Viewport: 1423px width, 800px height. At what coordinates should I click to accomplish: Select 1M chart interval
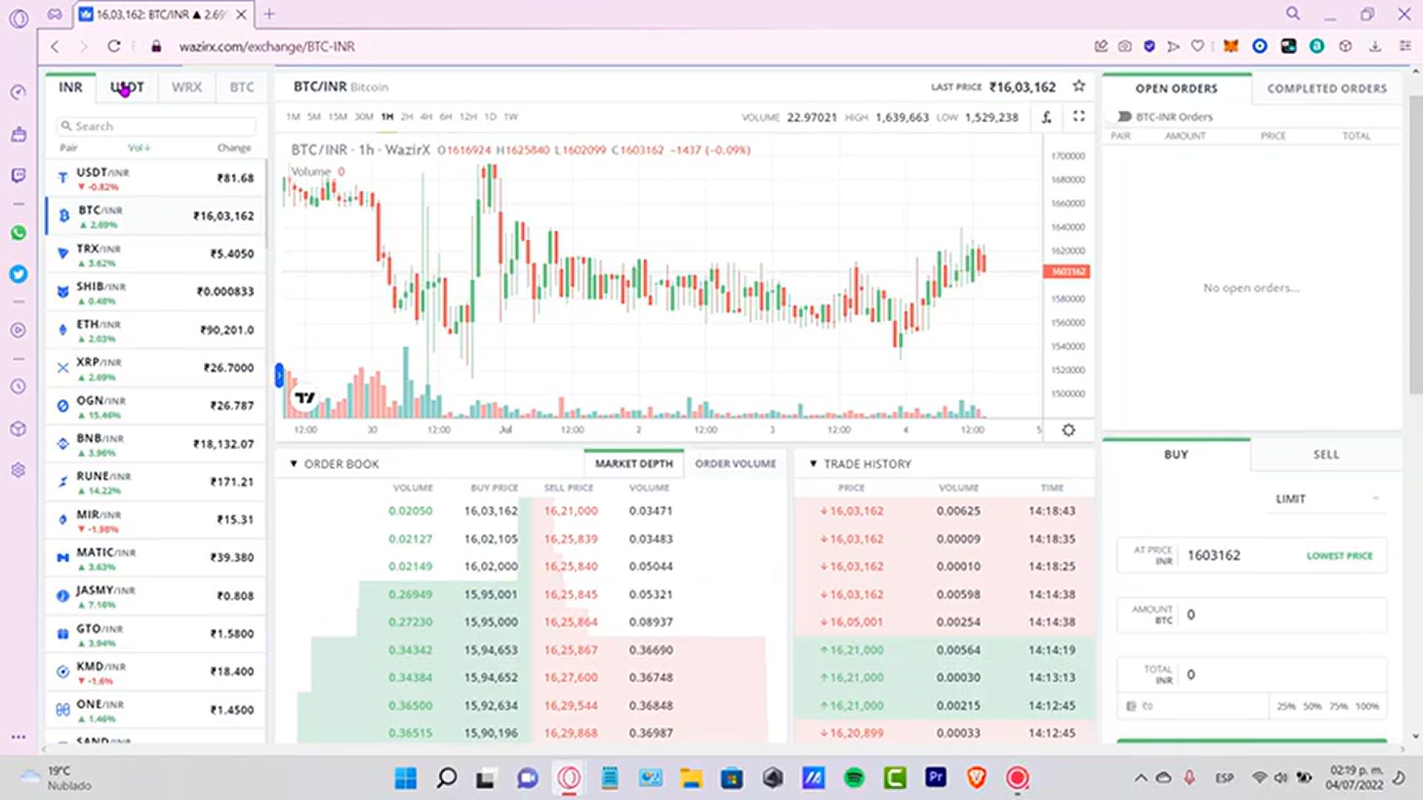[293, 116]
